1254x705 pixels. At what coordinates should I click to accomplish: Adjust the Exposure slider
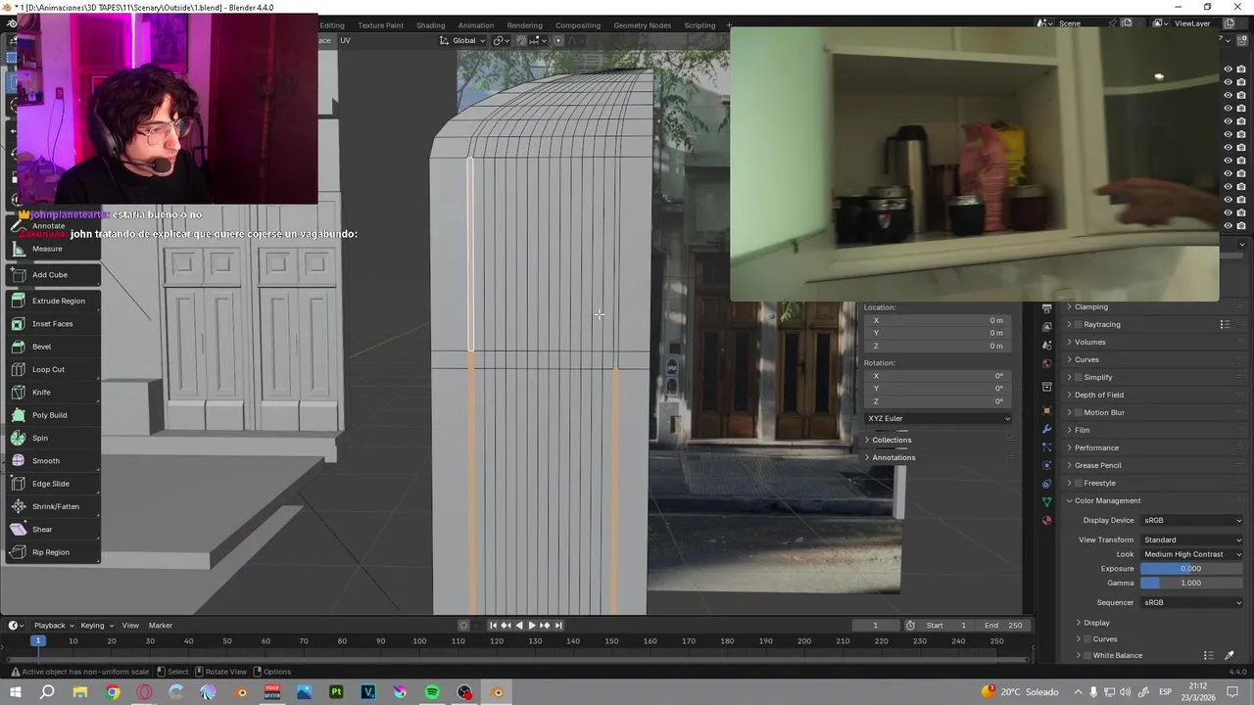(x=1191, y=568)
